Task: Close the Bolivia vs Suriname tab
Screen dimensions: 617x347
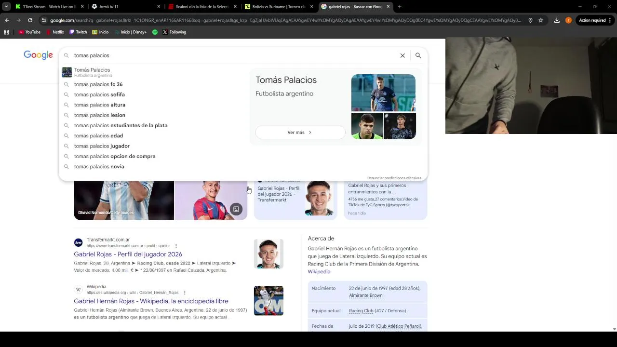Action: point(312,7)
